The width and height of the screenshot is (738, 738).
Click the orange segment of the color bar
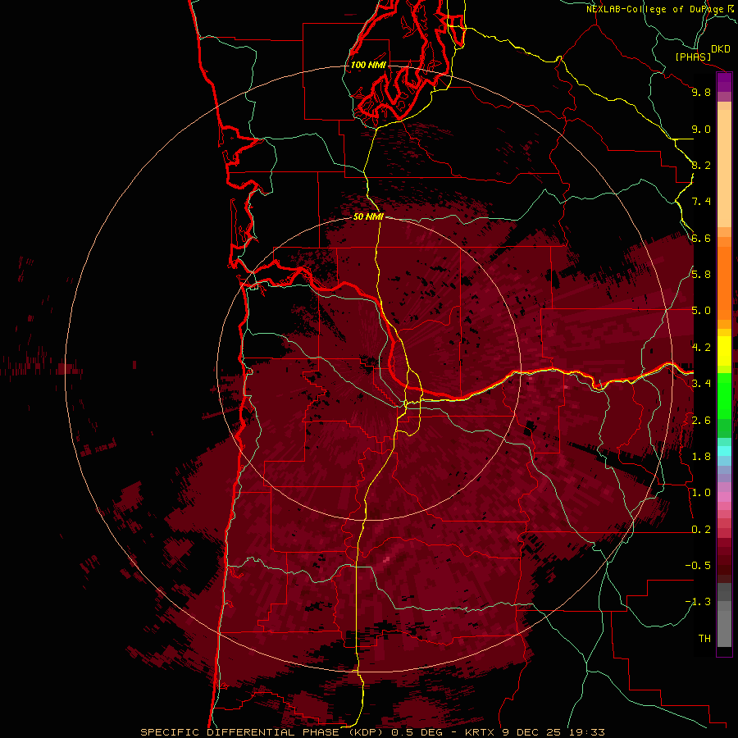tap(724, 283)
